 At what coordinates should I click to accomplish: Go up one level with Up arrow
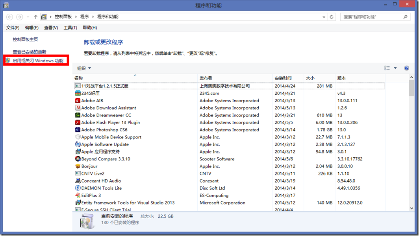pos(35,17)
